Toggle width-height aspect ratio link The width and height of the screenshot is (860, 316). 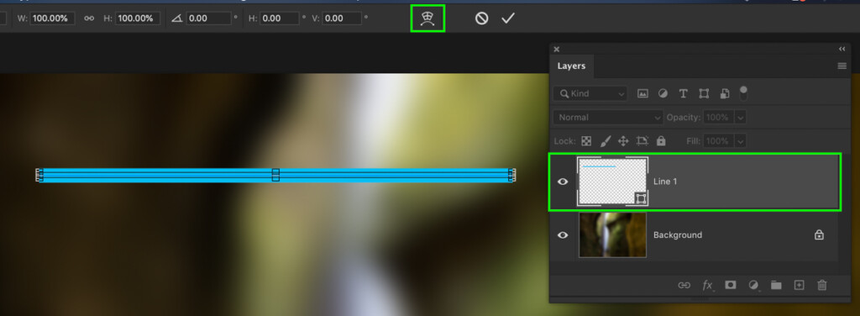89,18
